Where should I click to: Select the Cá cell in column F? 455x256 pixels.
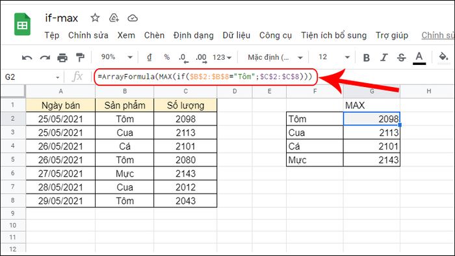tap(315, 146)
